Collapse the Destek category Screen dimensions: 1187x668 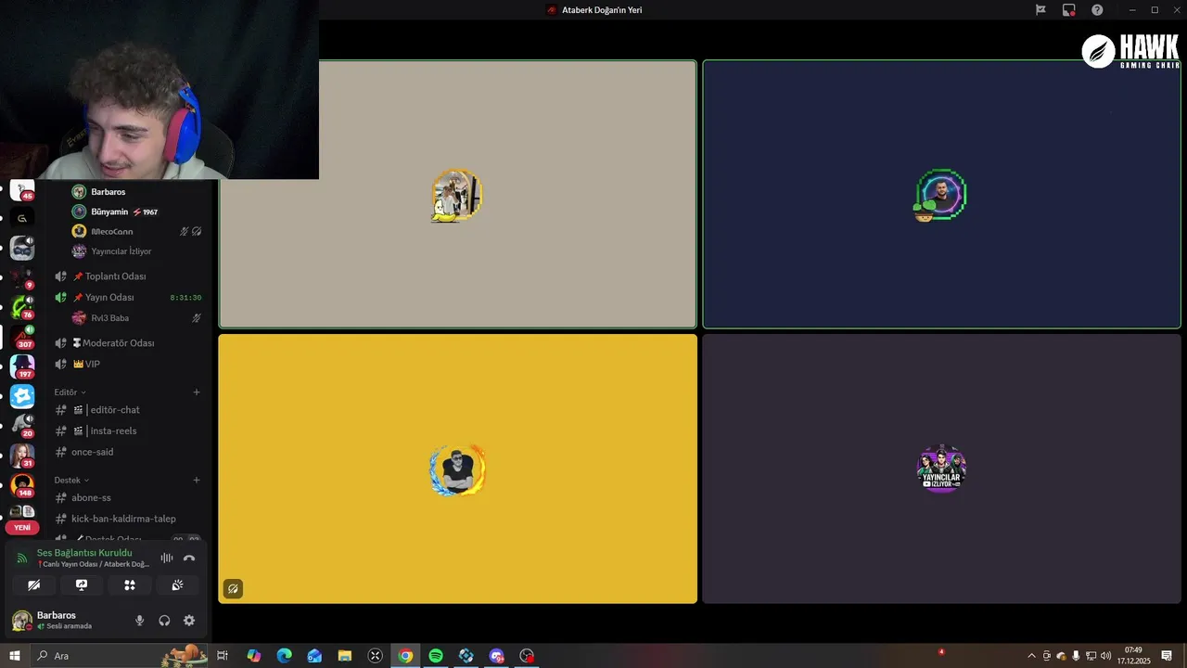click(x=71, y=481)
